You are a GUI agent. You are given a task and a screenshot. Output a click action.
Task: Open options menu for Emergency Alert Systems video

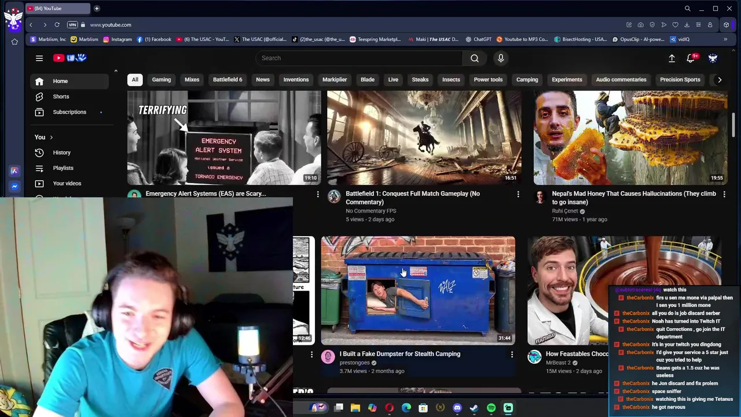[318, 195]
